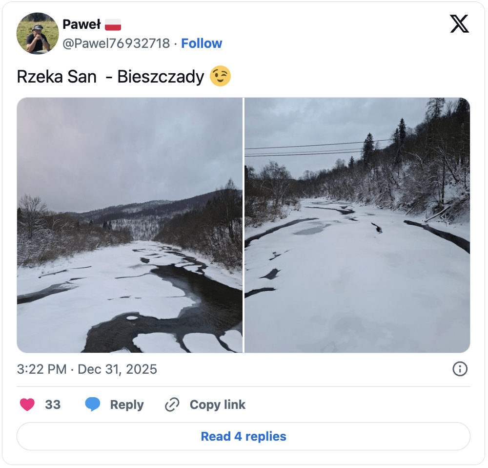Click the winking face emoji in the tweet
The width and height of the screenshot is (488, 468).
point(220,77)
